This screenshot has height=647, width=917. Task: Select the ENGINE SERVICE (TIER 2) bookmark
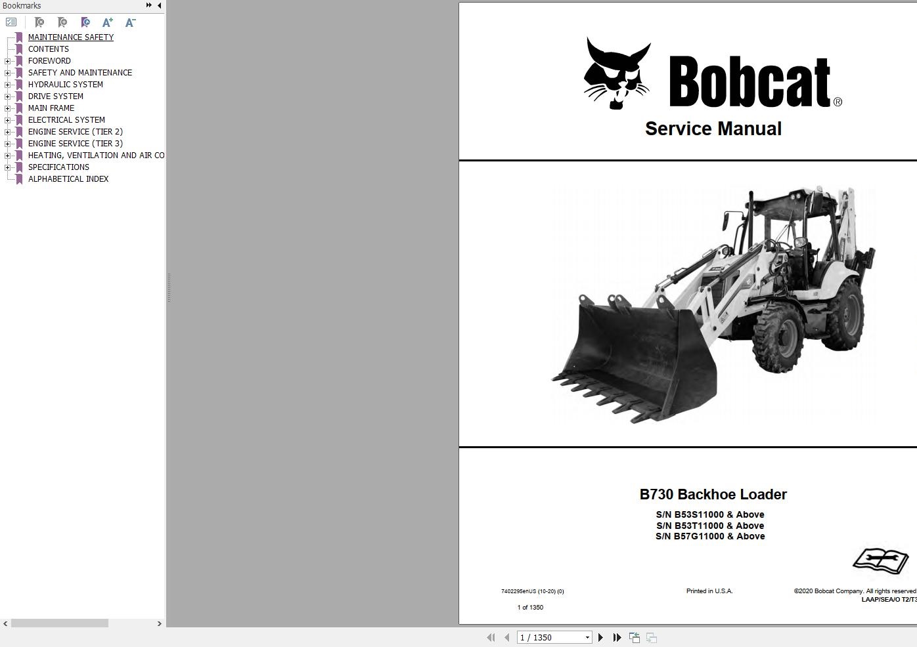(x=76, y=132)
